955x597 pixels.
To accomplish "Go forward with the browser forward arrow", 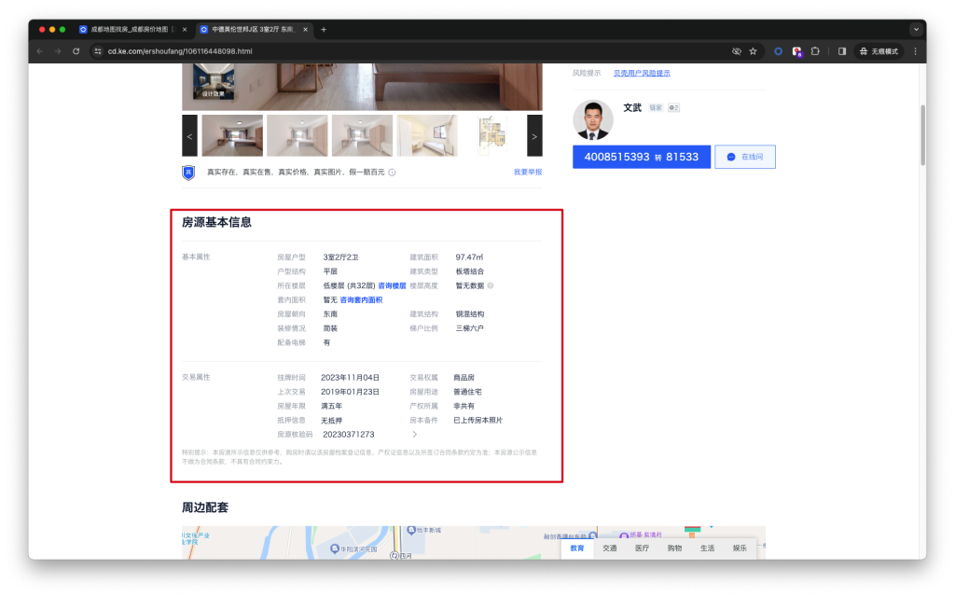I will tap(58, 51).
